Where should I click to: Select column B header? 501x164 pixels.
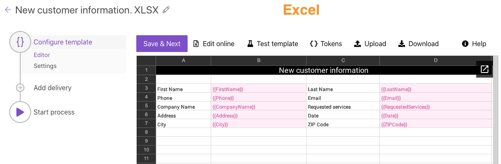[259, 60]
